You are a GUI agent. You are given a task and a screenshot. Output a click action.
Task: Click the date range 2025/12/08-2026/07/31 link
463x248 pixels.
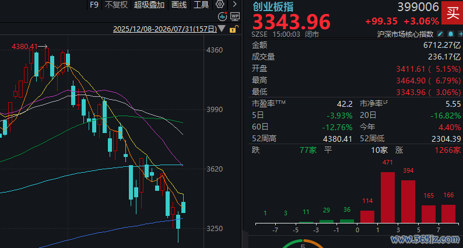[165, 29]
